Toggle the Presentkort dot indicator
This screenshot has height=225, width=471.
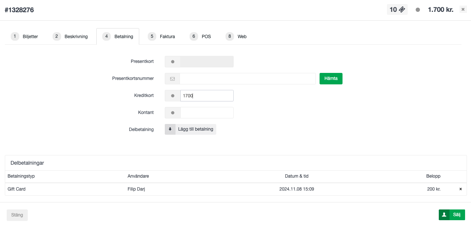coord(173,61)
